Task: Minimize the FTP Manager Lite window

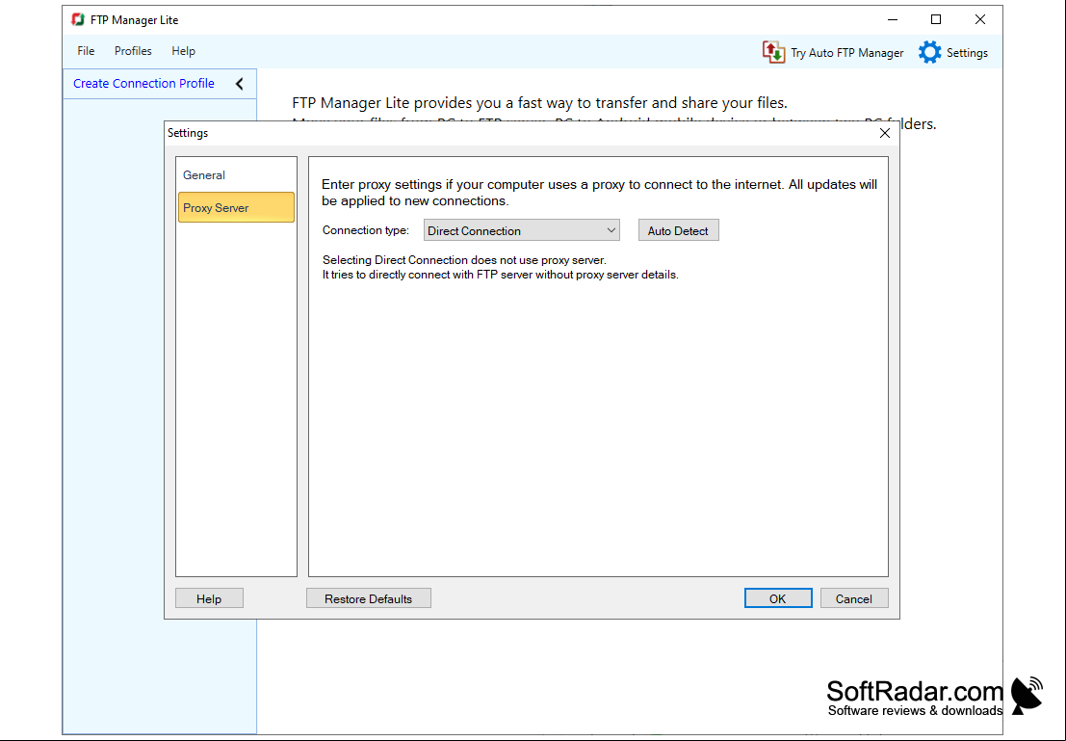Action: [893, 19]
